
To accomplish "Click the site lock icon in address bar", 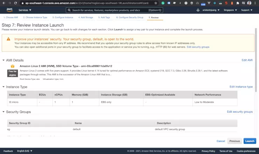I will coord(22,3).
